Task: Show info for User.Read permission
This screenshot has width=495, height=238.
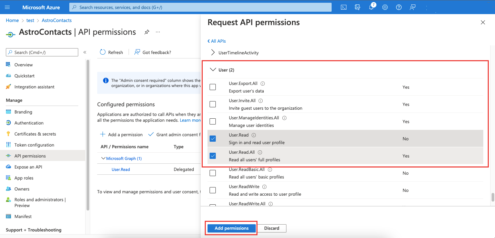Action: [x=254, y=135]
